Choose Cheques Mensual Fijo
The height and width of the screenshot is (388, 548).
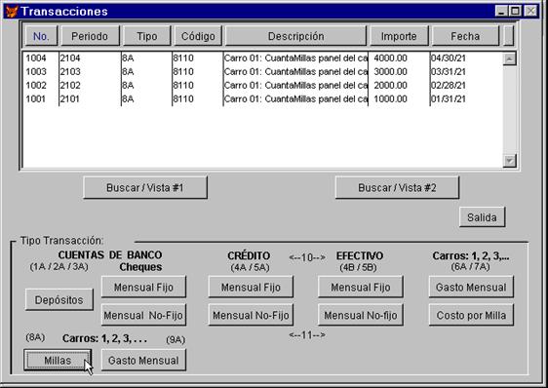point(143,287)
